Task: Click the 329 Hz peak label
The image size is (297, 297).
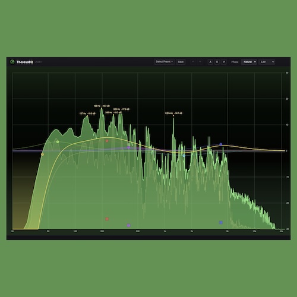Action: [121, 109]
